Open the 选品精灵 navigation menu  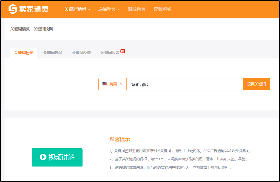(107, 9)
